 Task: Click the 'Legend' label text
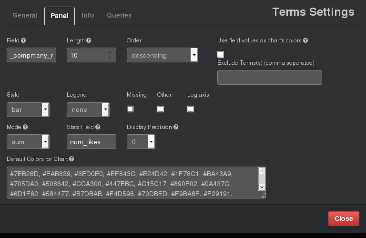77,95
